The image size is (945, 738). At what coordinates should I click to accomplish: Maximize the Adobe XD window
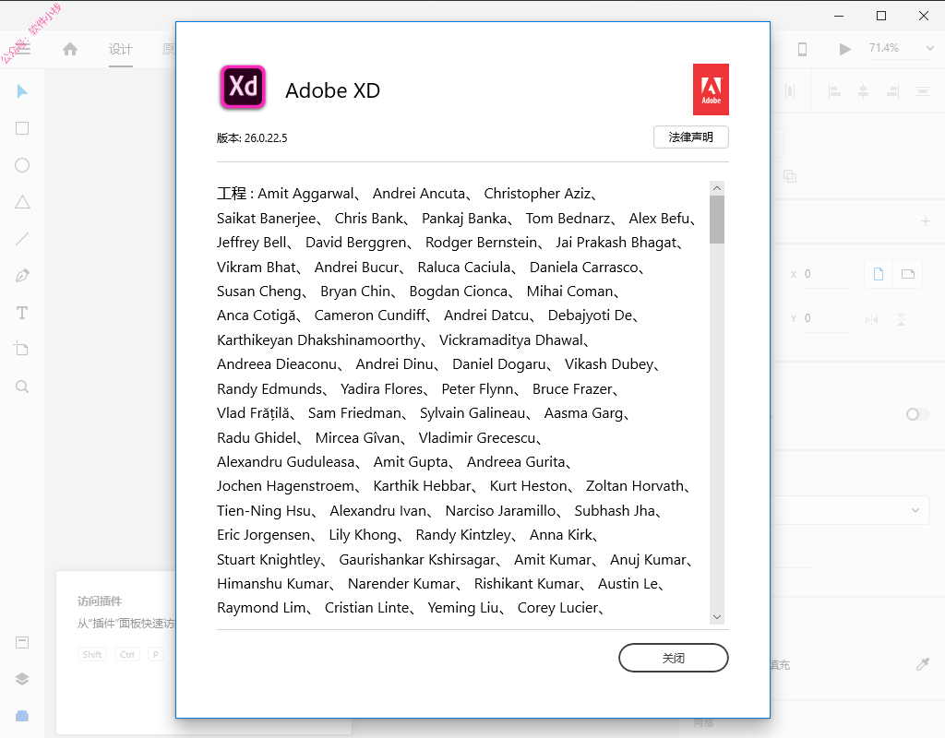coord(881,16)
